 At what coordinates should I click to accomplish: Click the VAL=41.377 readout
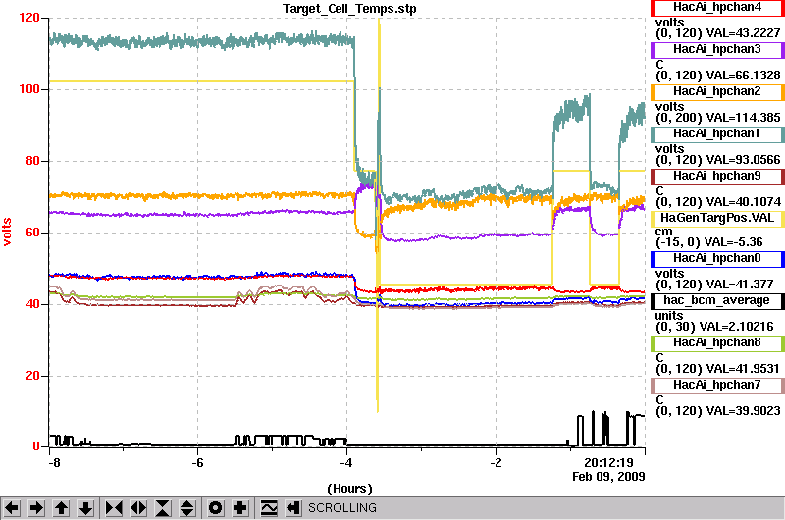[x=740, y=285]
